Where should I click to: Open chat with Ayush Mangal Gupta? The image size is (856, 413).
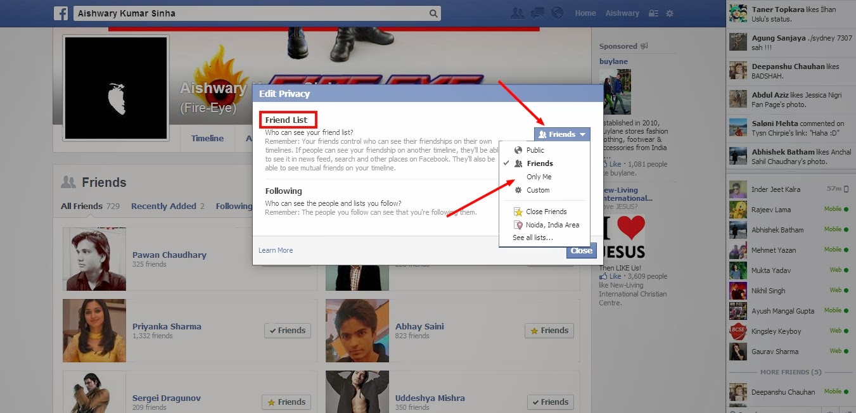[789, 310]
